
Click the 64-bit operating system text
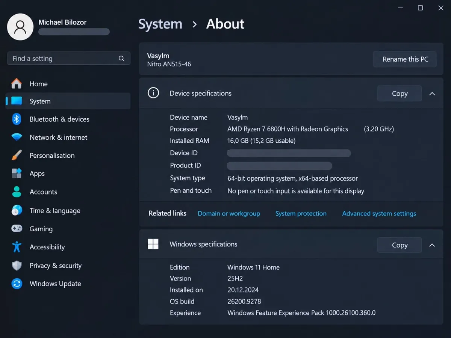tap(292, 178)
